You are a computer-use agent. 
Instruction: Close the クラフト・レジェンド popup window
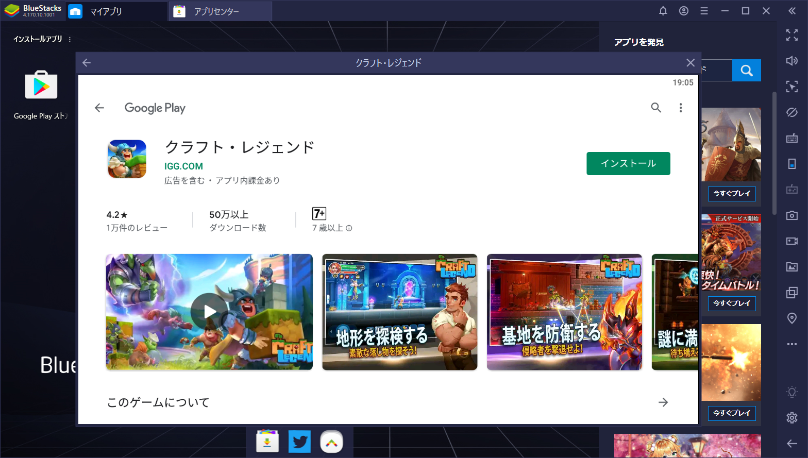[691, 63]
